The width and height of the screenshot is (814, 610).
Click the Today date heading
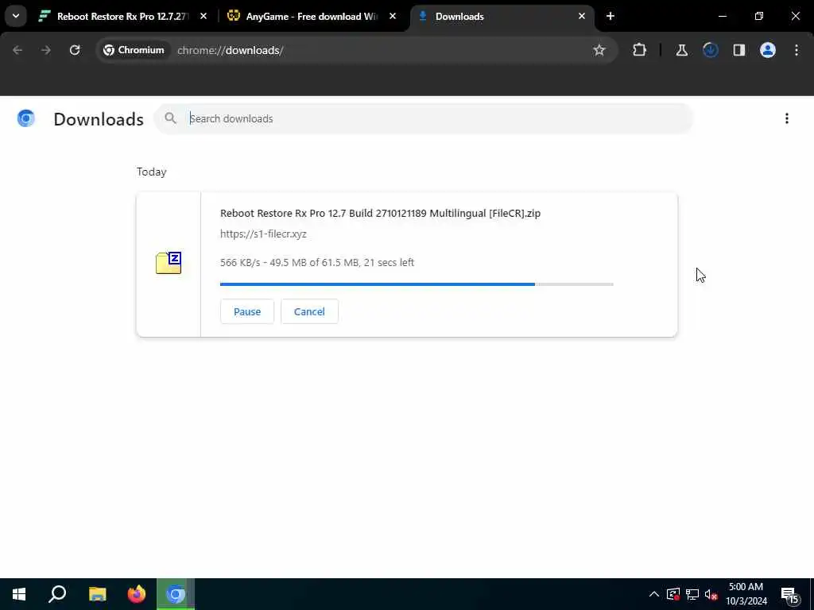[152, 172]
